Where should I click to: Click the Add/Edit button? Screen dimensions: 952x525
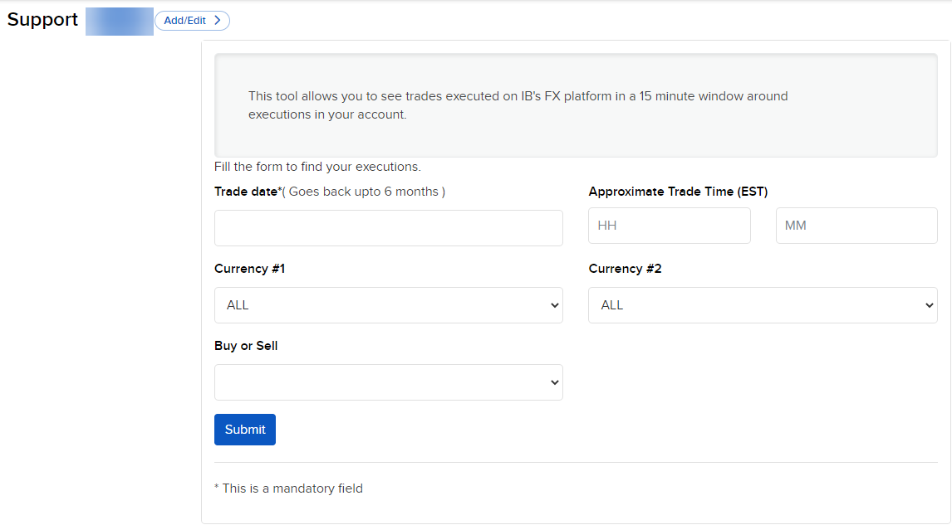(192, 20)
